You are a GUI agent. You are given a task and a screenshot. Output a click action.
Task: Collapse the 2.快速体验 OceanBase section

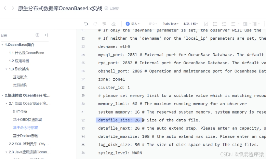(x=2, y=95)
